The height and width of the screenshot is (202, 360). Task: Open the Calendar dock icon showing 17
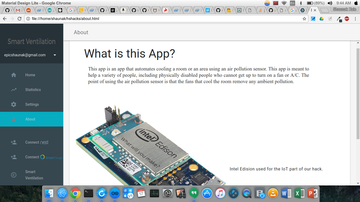pyautogui.click(x=141, y=194)
